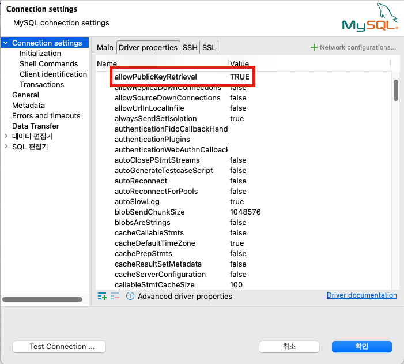Select the cacheDefaultTimeZone property

pyautogui.click(x=155, y=243)
